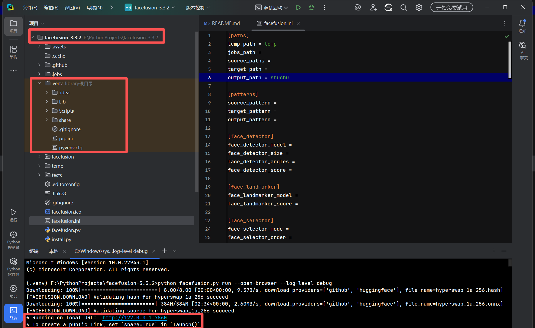Open the 版本控制 dropdown
535x328 pixels.
[x=198, y=8]
